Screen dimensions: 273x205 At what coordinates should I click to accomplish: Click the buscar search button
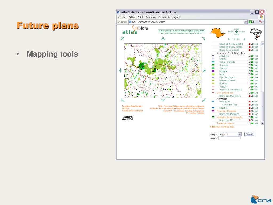249,134
